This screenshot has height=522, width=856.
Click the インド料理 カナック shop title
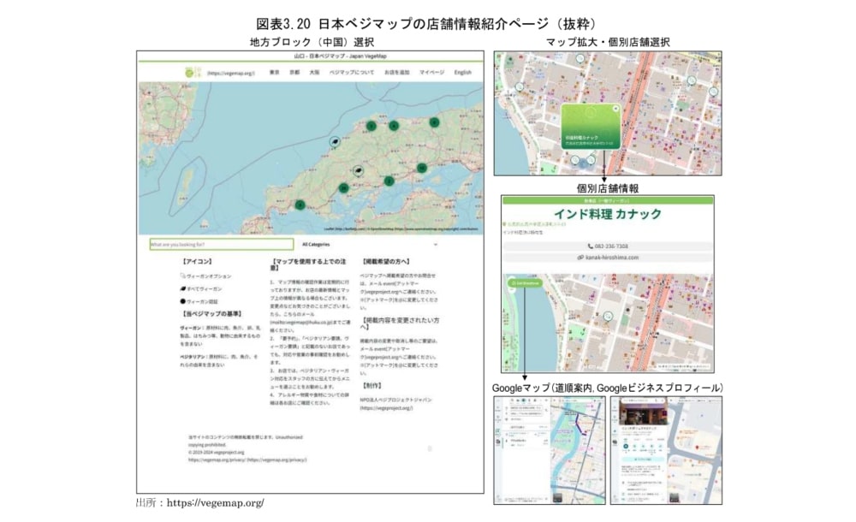coord(608,213)
